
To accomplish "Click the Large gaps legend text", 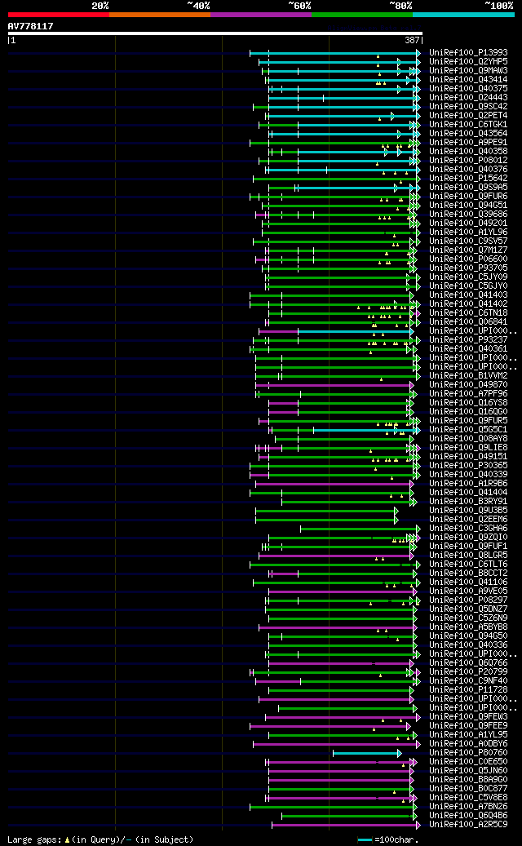I will point(100,839).
